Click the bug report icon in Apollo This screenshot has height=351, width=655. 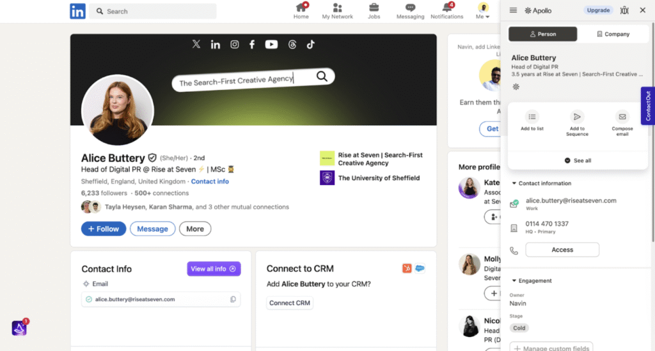(x=624, y=10)
